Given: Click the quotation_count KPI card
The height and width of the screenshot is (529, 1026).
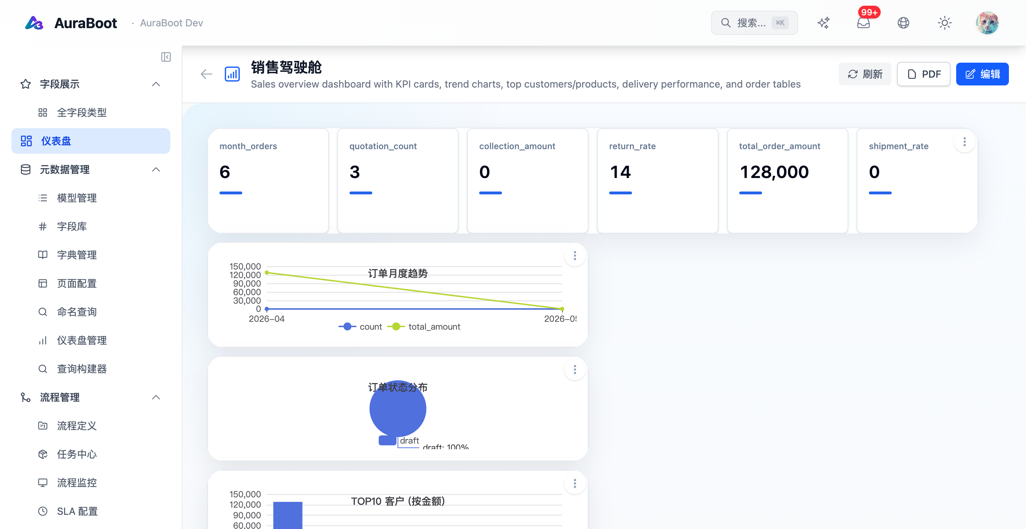Looking at the screenshot, I should coord(398,180).
